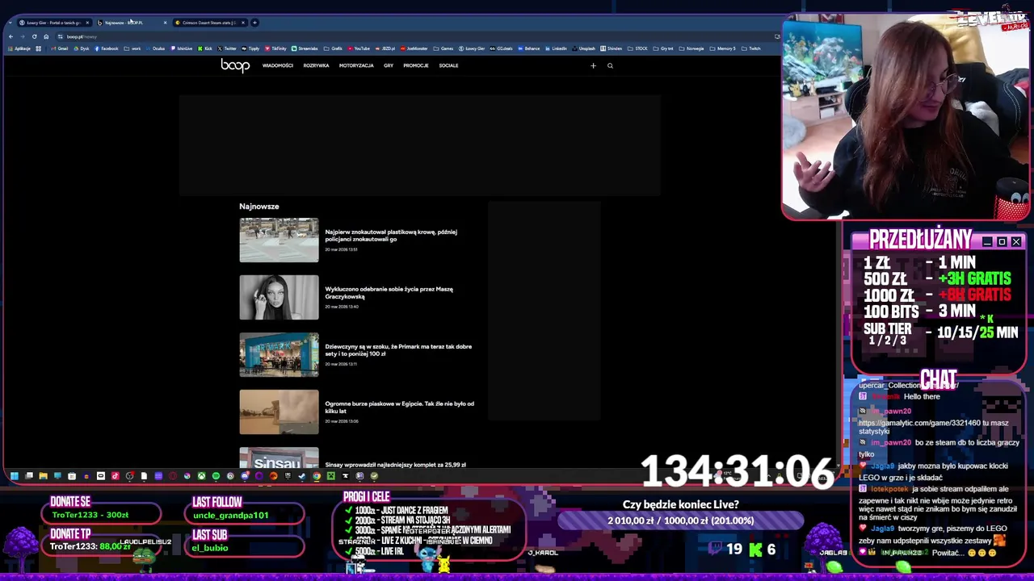Switch to the Najnowsze BOOP.PL tab
Image resolution: width=1034 pixels, height=581 pixels.
click(x=130, y=23)
